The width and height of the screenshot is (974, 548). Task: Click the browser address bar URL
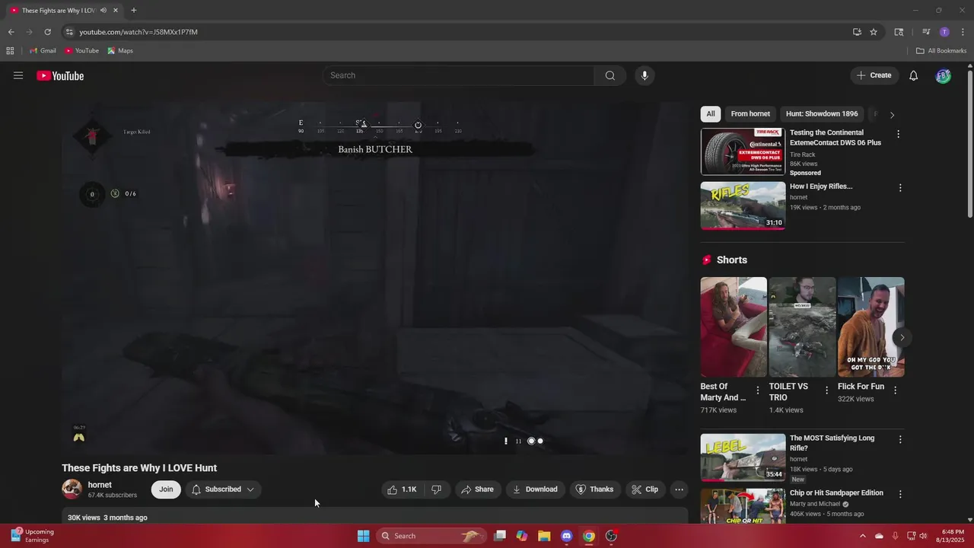138,32
